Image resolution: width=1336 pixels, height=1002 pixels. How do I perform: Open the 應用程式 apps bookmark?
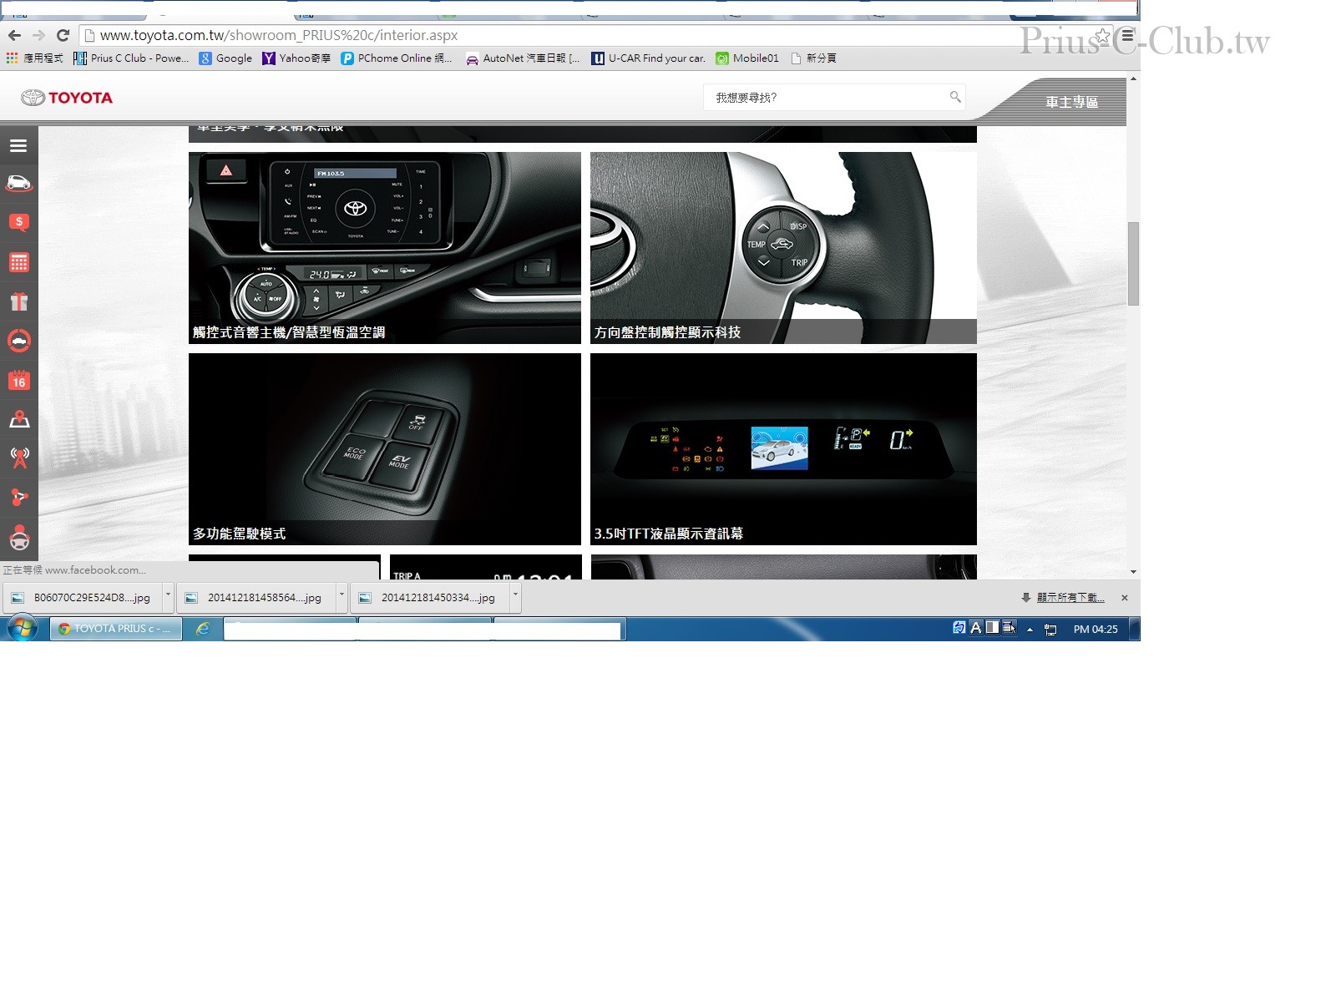tap(34, 58)
